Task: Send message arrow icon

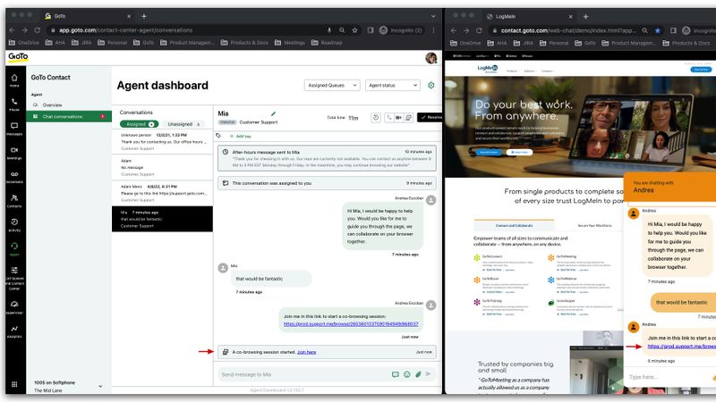Action: (429, 373)
